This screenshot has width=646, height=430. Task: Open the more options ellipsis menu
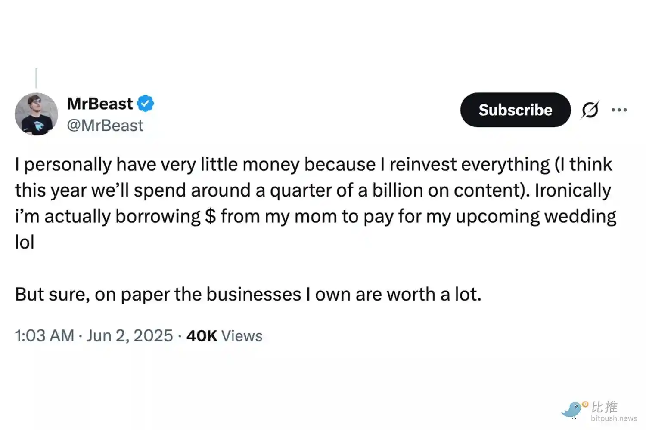619,110
